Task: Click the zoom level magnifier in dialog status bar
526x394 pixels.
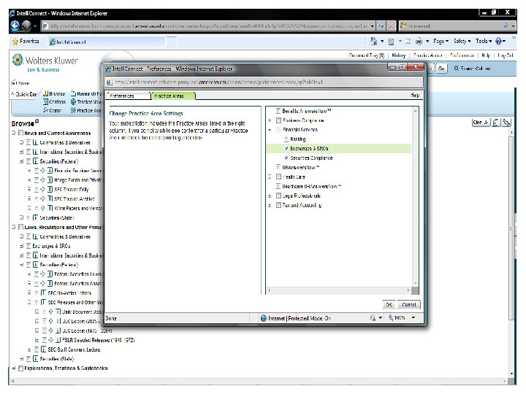Action: (391, 317)
